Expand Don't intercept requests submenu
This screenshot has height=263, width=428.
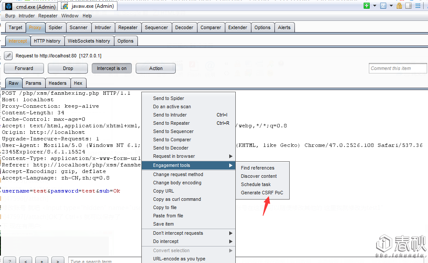pyautogui.click(x=189, y=233)
